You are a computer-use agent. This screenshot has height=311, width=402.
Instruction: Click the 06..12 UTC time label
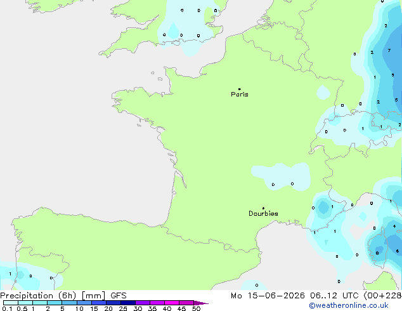coord(334,296)
